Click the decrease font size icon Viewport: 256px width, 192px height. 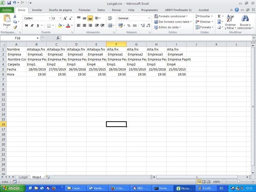coord(70,18)
